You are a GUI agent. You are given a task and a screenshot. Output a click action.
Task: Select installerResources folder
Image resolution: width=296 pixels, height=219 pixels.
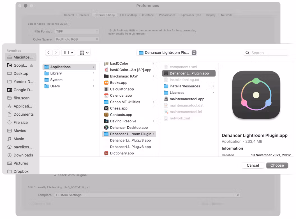click(189, 86)
